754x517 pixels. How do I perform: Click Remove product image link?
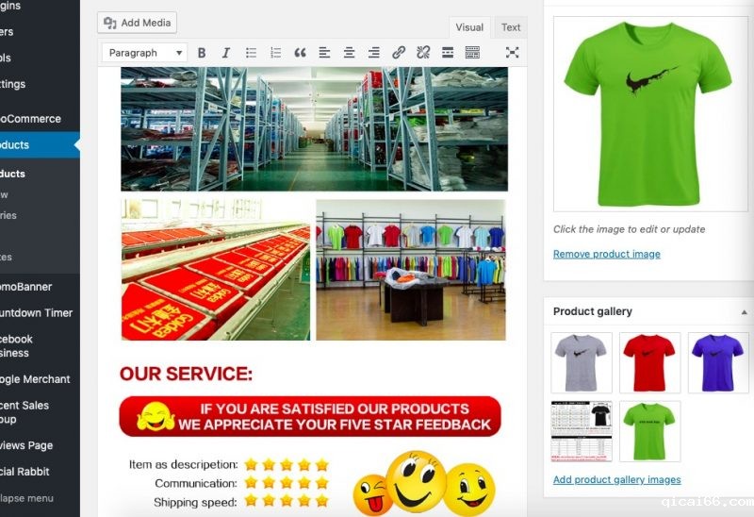tap(606, 254)
